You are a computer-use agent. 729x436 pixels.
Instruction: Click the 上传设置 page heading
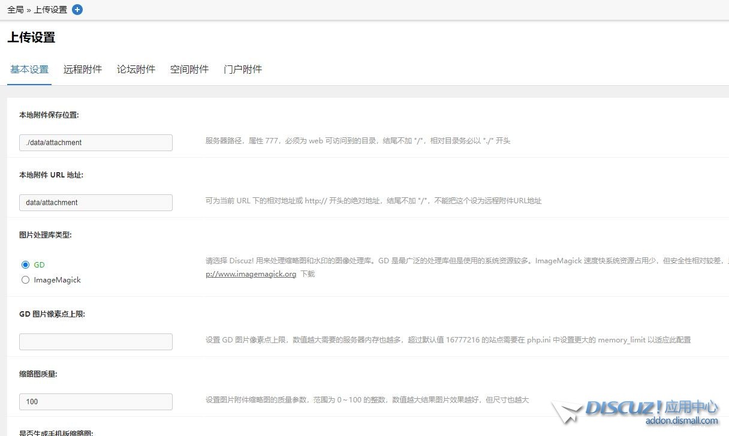pos(31,37)
